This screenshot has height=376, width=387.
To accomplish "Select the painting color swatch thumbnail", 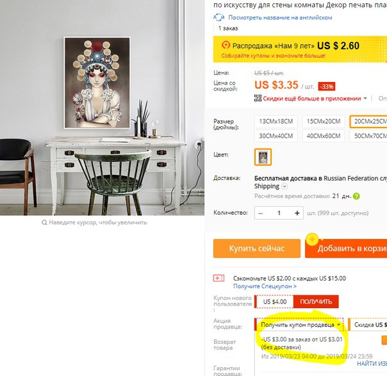I will coord(263,157).
